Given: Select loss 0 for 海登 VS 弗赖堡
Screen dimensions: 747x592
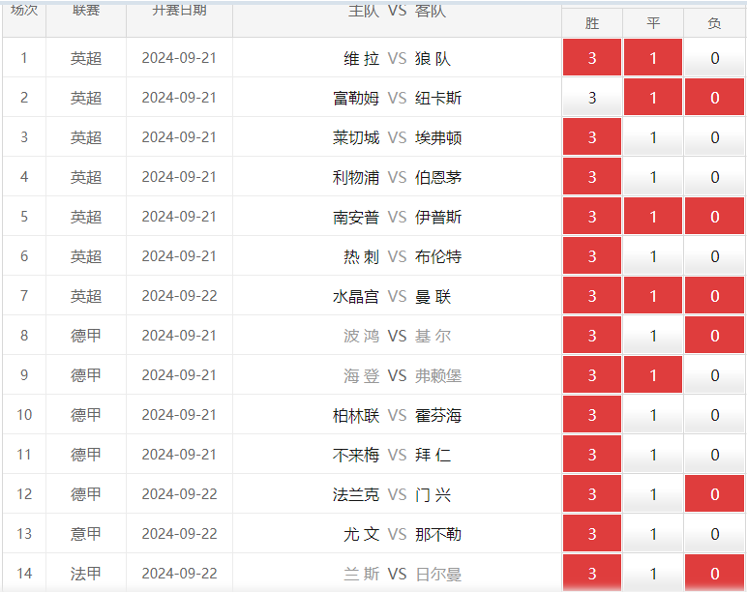Looking at the screenshot, I should tap(714, 374).
